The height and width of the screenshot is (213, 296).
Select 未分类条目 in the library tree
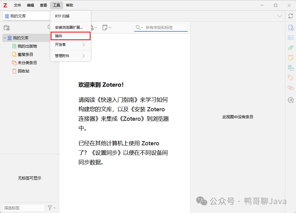(27, 63)
